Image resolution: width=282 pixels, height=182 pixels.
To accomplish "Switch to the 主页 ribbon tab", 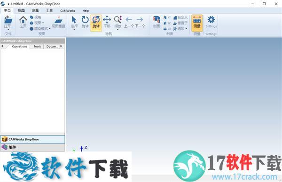I will click(8, 11).
